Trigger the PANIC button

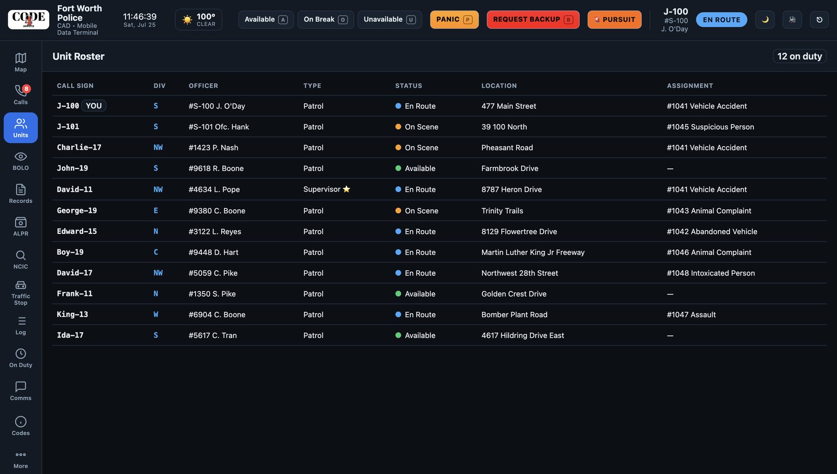(x=454, y=20)
